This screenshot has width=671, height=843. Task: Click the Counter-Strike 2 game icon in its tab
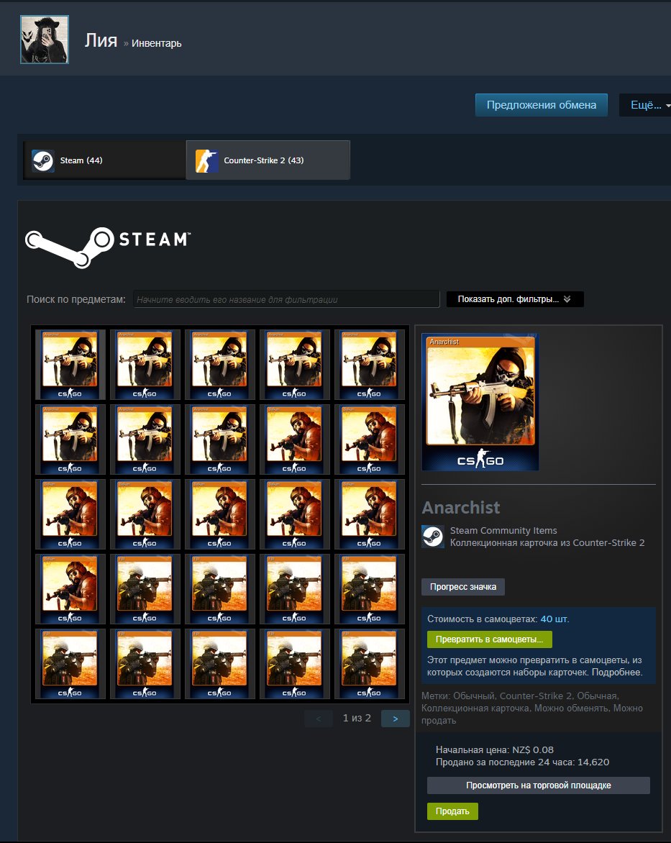coord(206,160)
